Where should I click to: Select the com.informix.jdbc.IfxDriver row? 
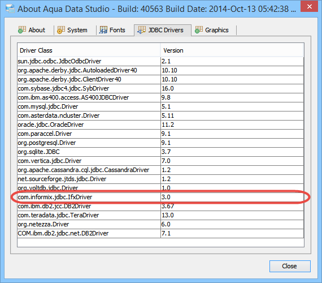point(160,197)
